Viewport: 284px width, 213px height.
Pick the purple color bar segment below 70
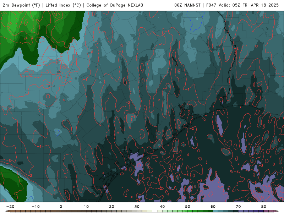pos(241,211)
